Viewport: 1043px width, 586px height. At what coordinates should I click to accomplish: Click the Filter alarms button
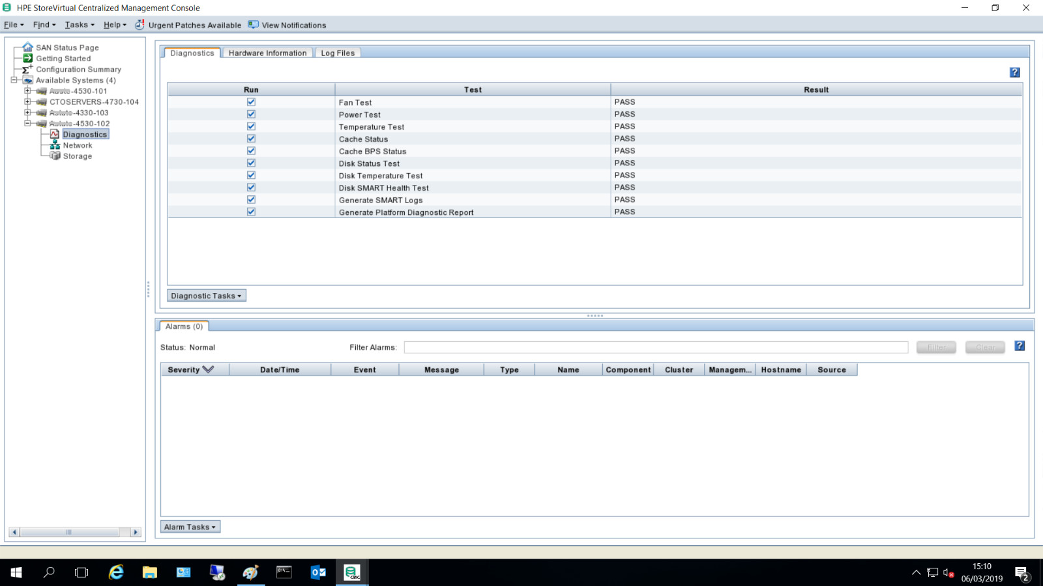(936, 347)
